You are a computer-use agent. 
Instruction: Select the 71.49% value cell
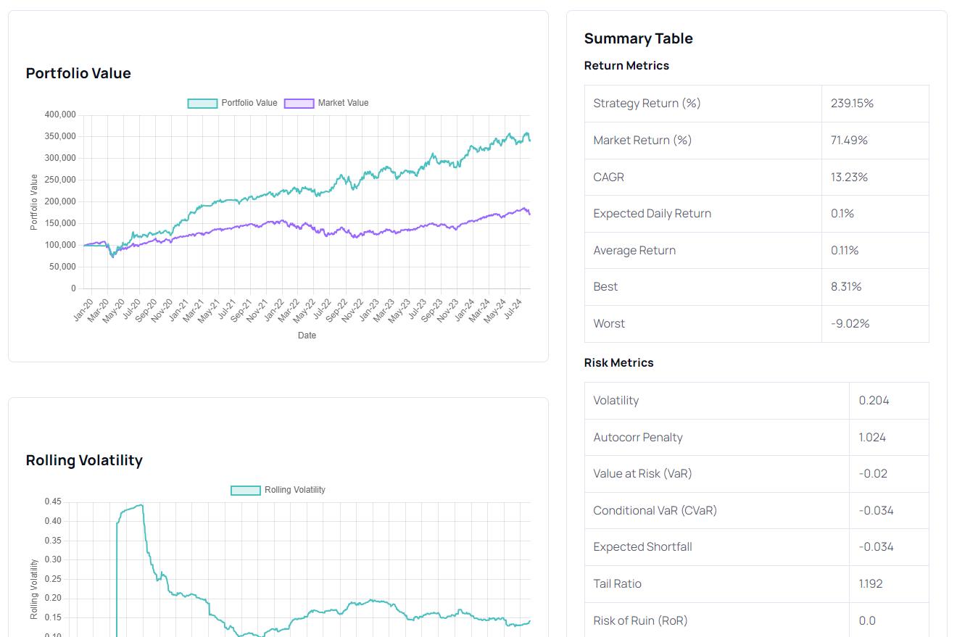pyautogui.click(x=875, y=141)
